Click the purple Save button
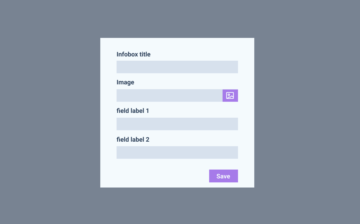Screen dimensions: 360x224 (x=223, y=176)
